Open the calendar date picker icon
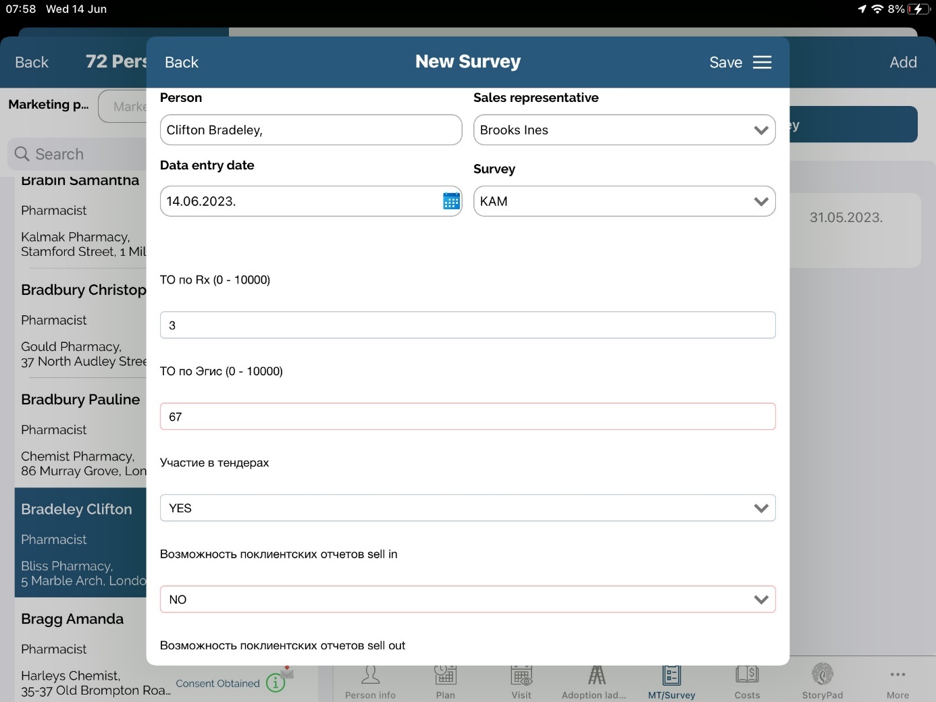Image resolution: width=936 pixels, height=702 pixels. 450,201
